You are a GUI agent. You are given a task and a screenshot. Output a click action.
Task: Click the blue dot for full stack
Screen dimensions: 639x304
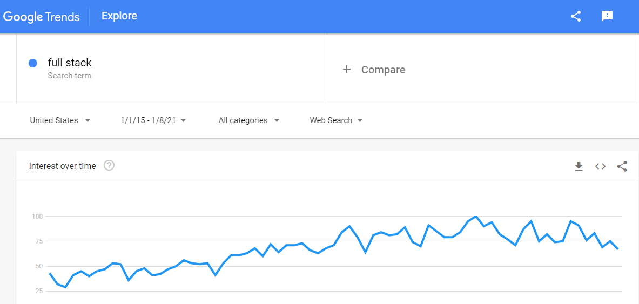point(33,63)
